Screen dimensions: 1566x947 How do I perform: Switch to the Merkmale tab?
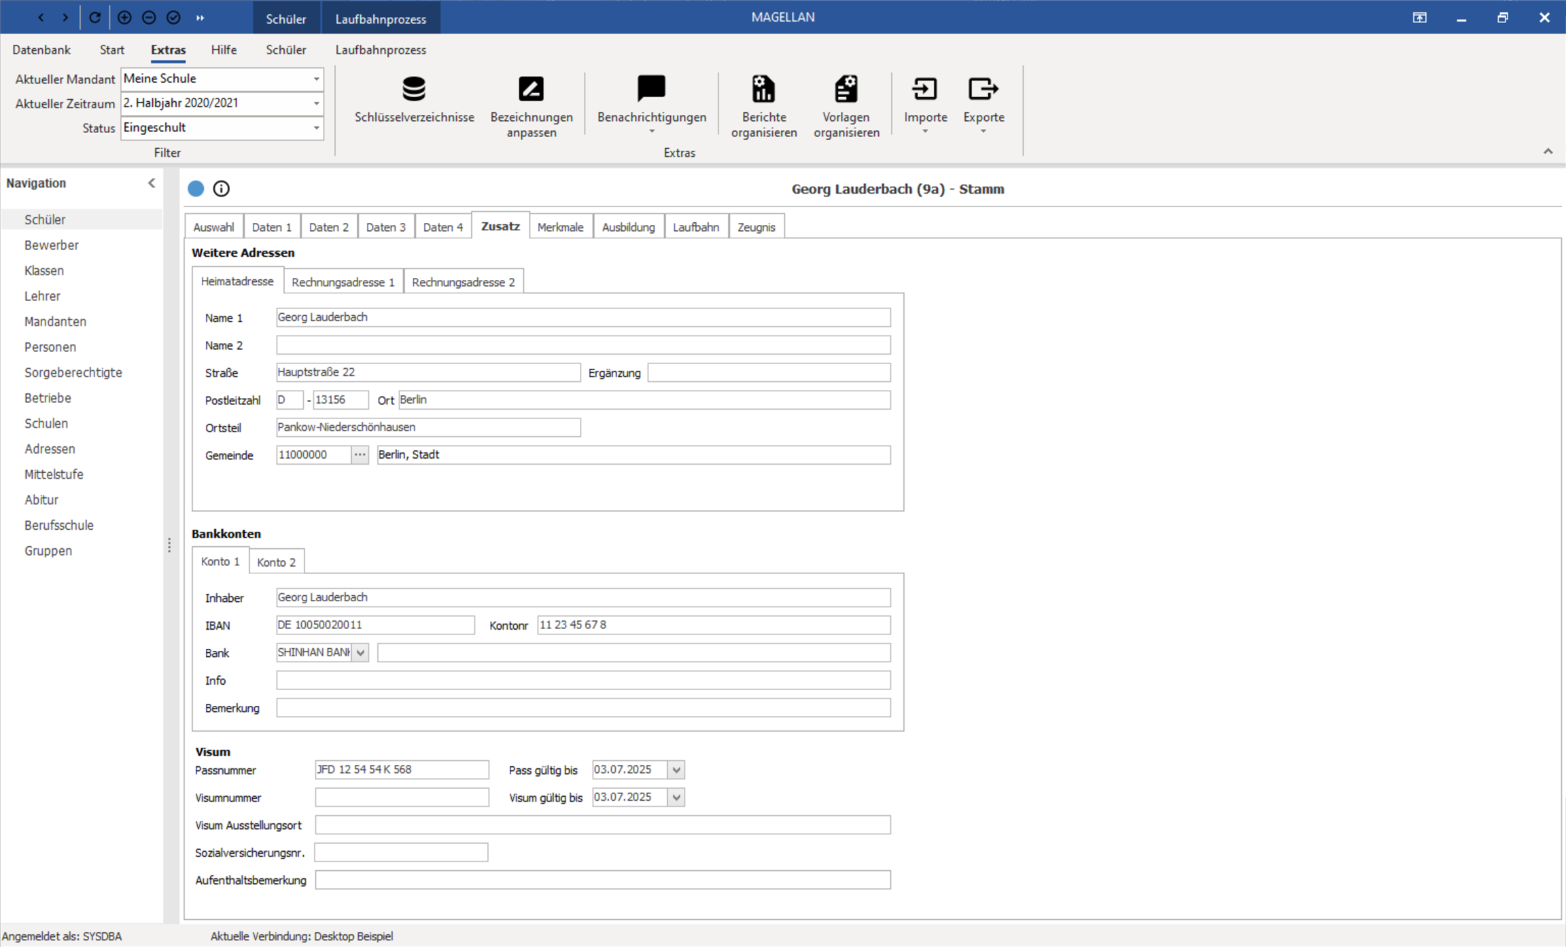(x=560, y=227)
